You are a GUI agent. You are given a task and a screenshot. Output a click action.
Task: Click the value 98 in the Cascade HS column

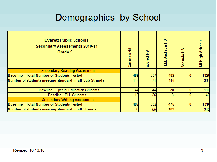pos(136,109)
